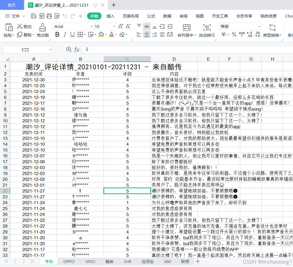Expand the Name Box C22 dropdown
Image resolution: width=293 pixels, height=267 pixels.
coord(50,50)
